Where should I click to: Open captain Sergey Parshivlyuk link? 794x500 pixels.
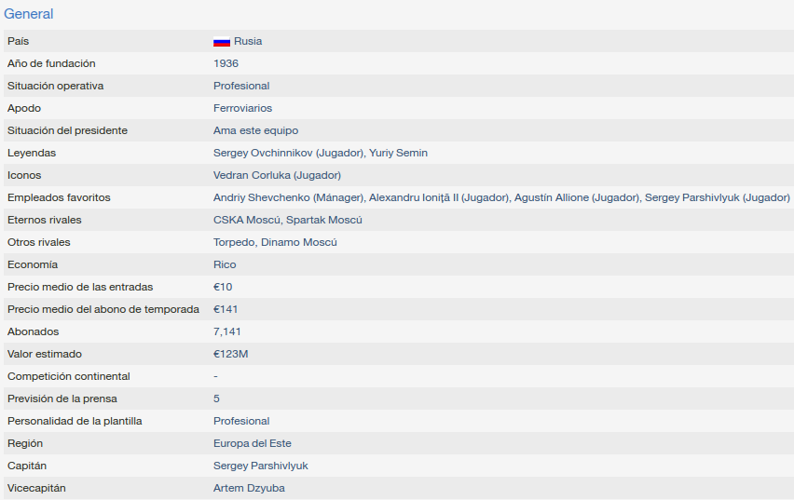click(x=260, y=465)
